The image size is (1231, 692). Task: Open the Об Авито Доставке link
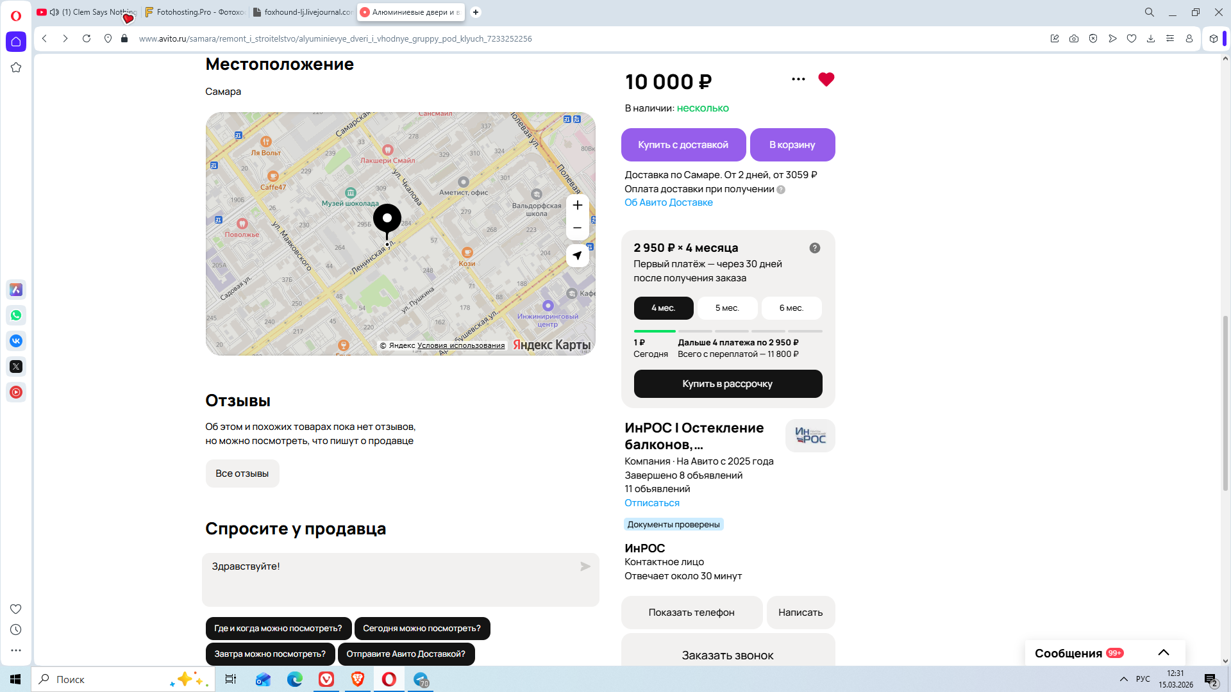pos(668,202)
